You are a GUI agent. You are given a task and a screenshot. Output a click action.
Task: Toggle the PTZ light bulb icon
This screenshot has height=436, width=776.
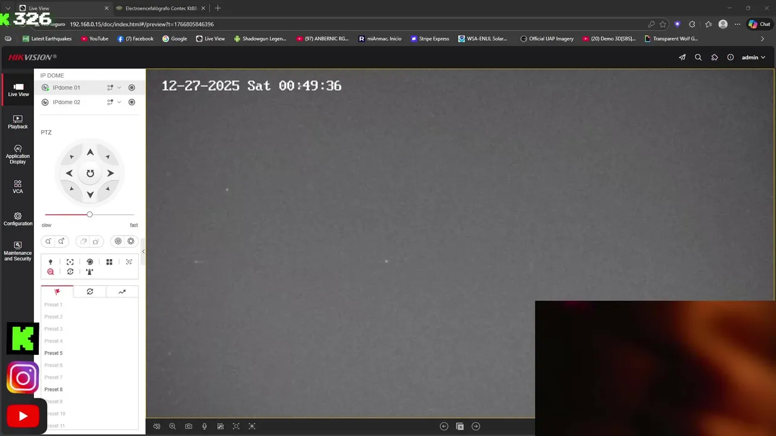[50, 262]
